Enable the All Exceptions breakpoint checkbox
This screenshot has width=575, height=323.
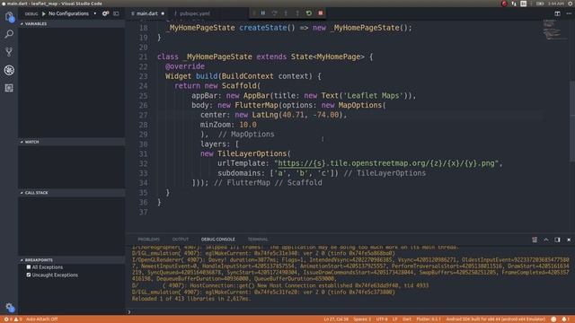pos(29,267)
